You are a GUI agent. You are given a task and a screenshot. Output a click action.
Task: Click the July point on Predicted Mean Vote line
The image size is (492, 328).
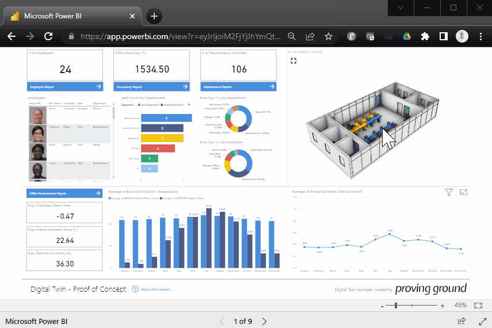390,234
